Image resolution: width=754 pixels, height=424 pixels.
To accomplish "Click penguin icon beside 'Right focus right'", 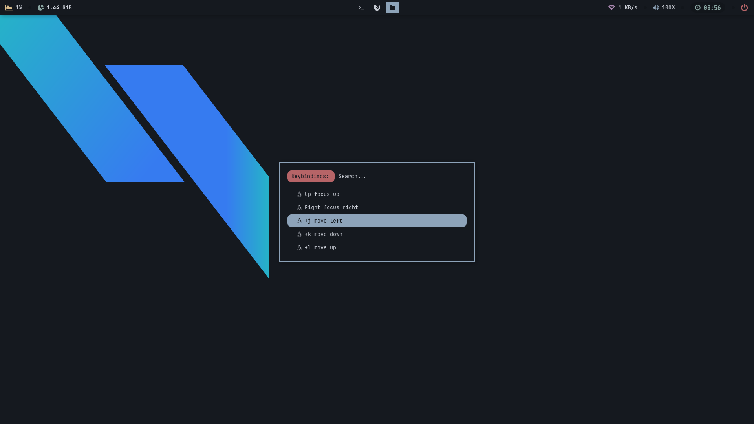I will click(299, 207).
